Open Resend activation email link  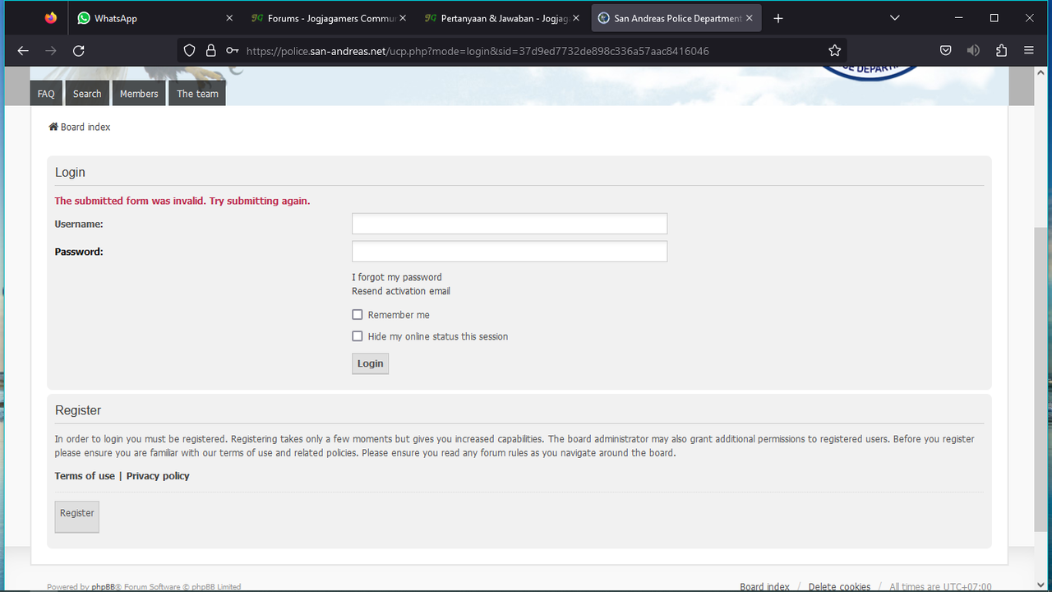pyautogui.click(x=401, y=291)
